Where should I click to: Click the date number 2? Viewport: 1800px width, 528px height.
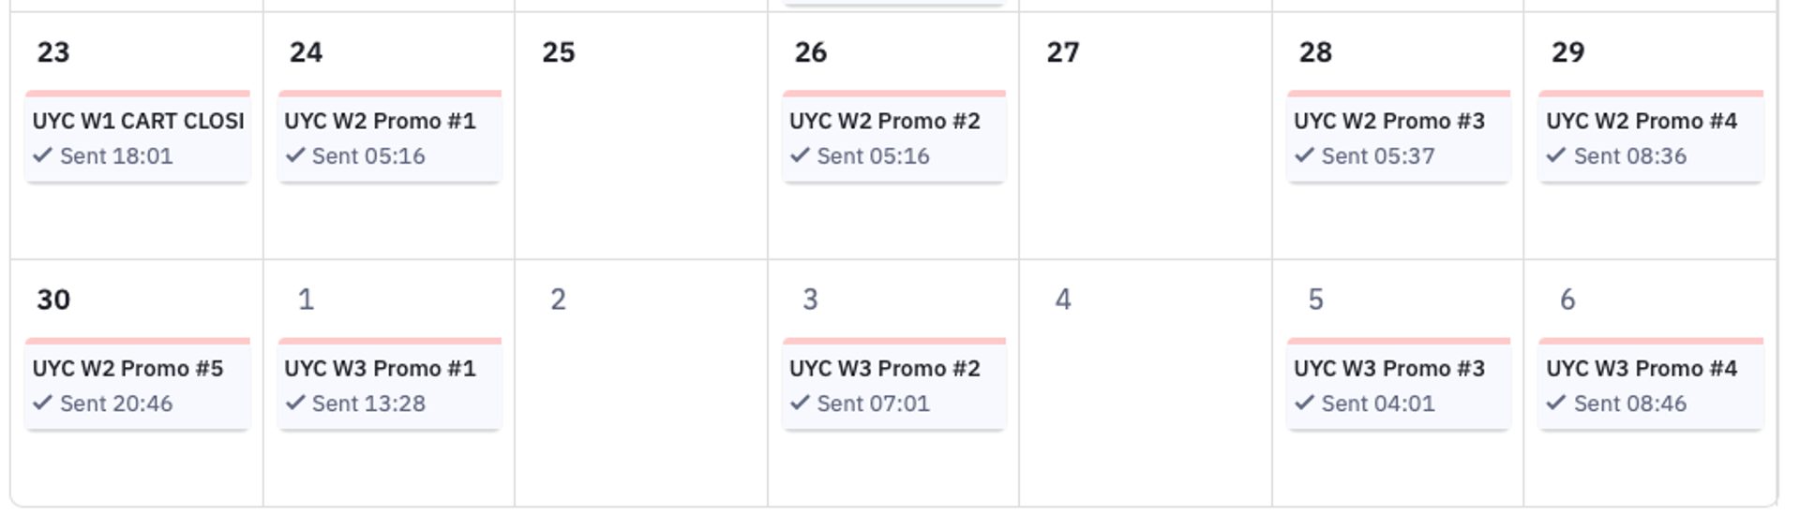(558, 300)
